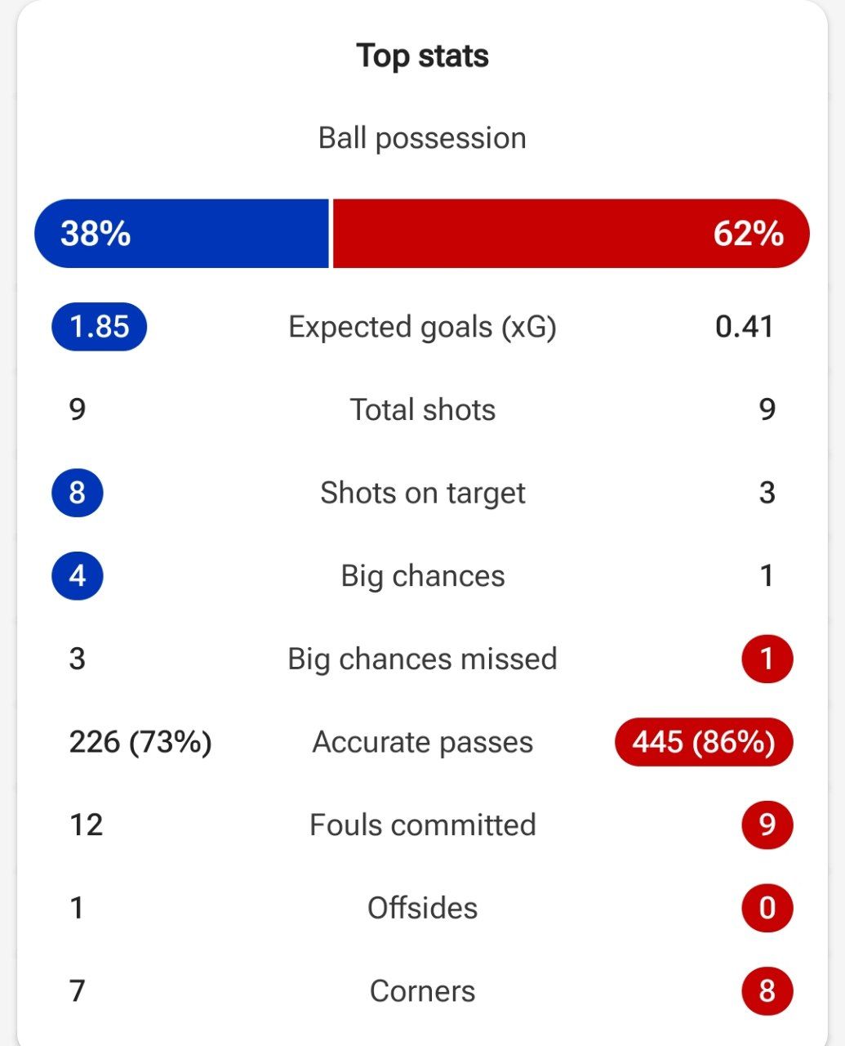Viewport: 845px width, 1046px height.
Task: Click the red 445 (86%) passes badge
Action: 704,742
